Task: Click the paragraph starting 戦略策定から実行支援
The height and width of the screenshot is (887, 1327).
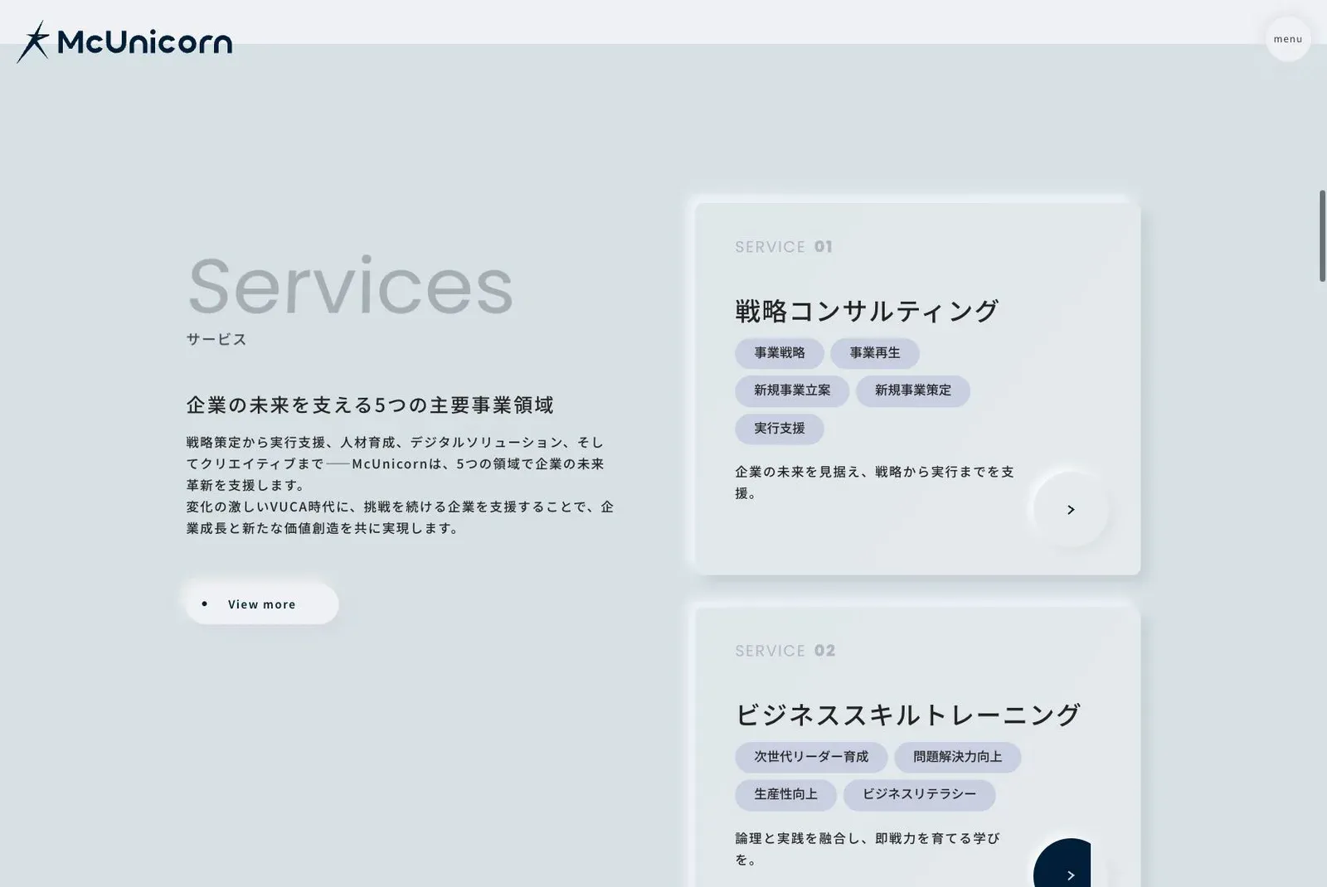Action: [x=400, y=485]
